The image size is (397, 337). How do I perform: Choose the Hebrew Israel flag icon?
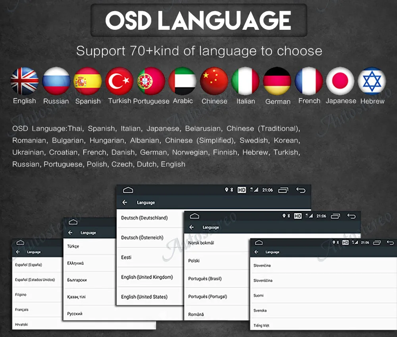pos(372,81)
